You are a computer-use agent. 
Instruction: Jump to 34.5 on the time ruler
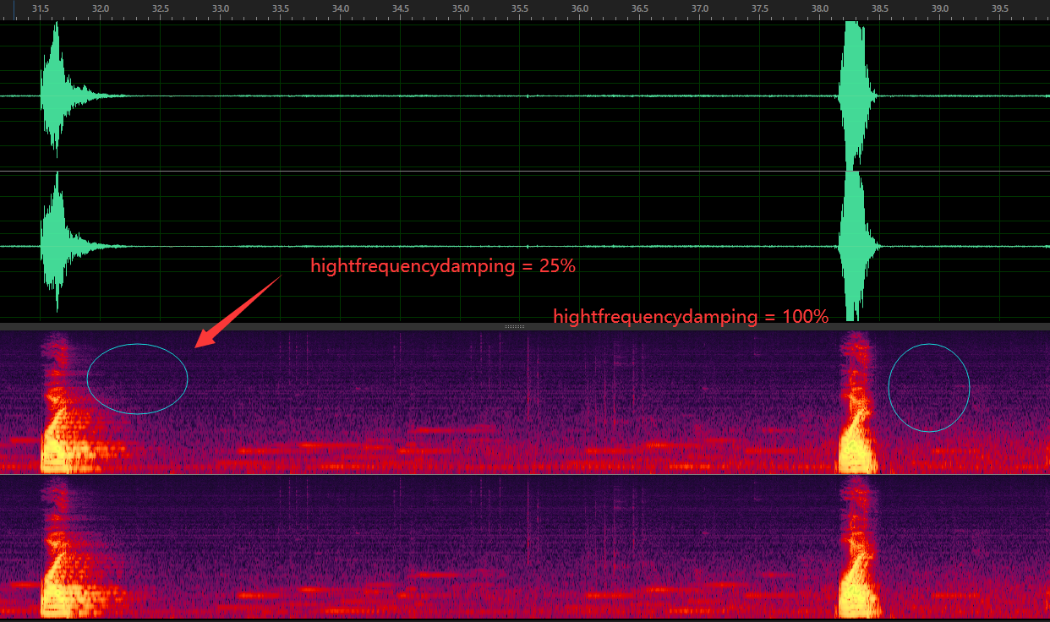(401, 8)
